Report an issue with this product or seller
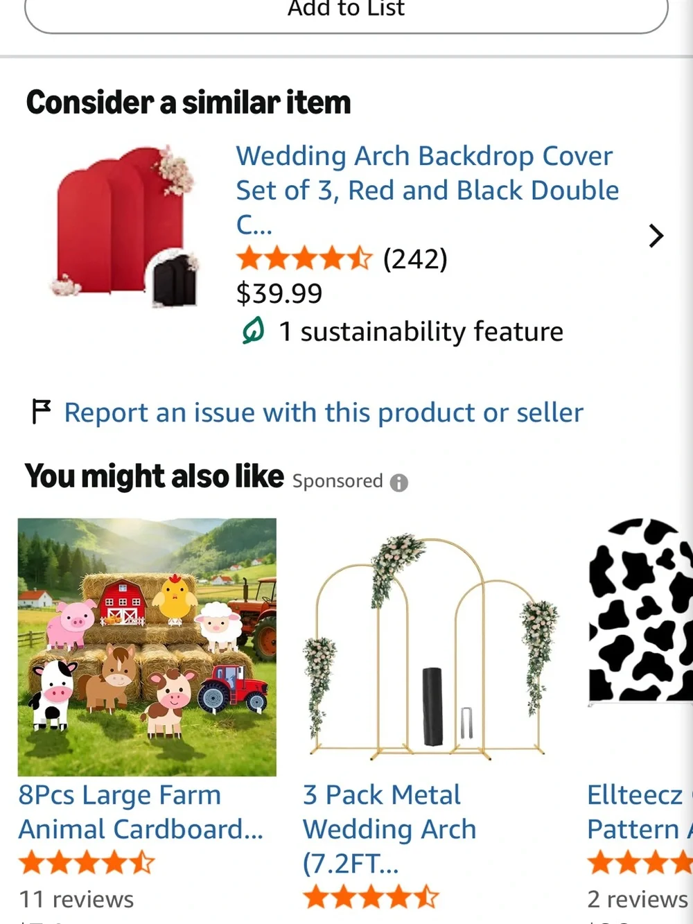The width and height of the screenshot is (693, 924). click(x=324, y=412)
